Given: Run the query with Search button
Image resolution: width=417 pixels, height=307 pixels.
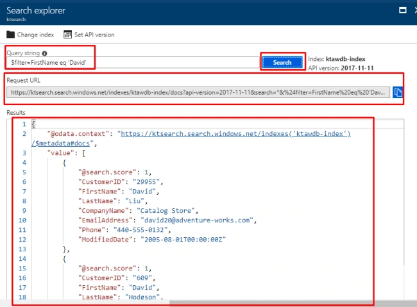Looking at the screenshot, I should click(x=282, y=62).
